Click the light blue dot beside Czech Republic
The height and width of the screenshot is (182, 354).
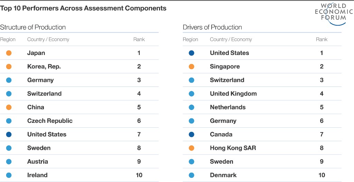[9, 121]
